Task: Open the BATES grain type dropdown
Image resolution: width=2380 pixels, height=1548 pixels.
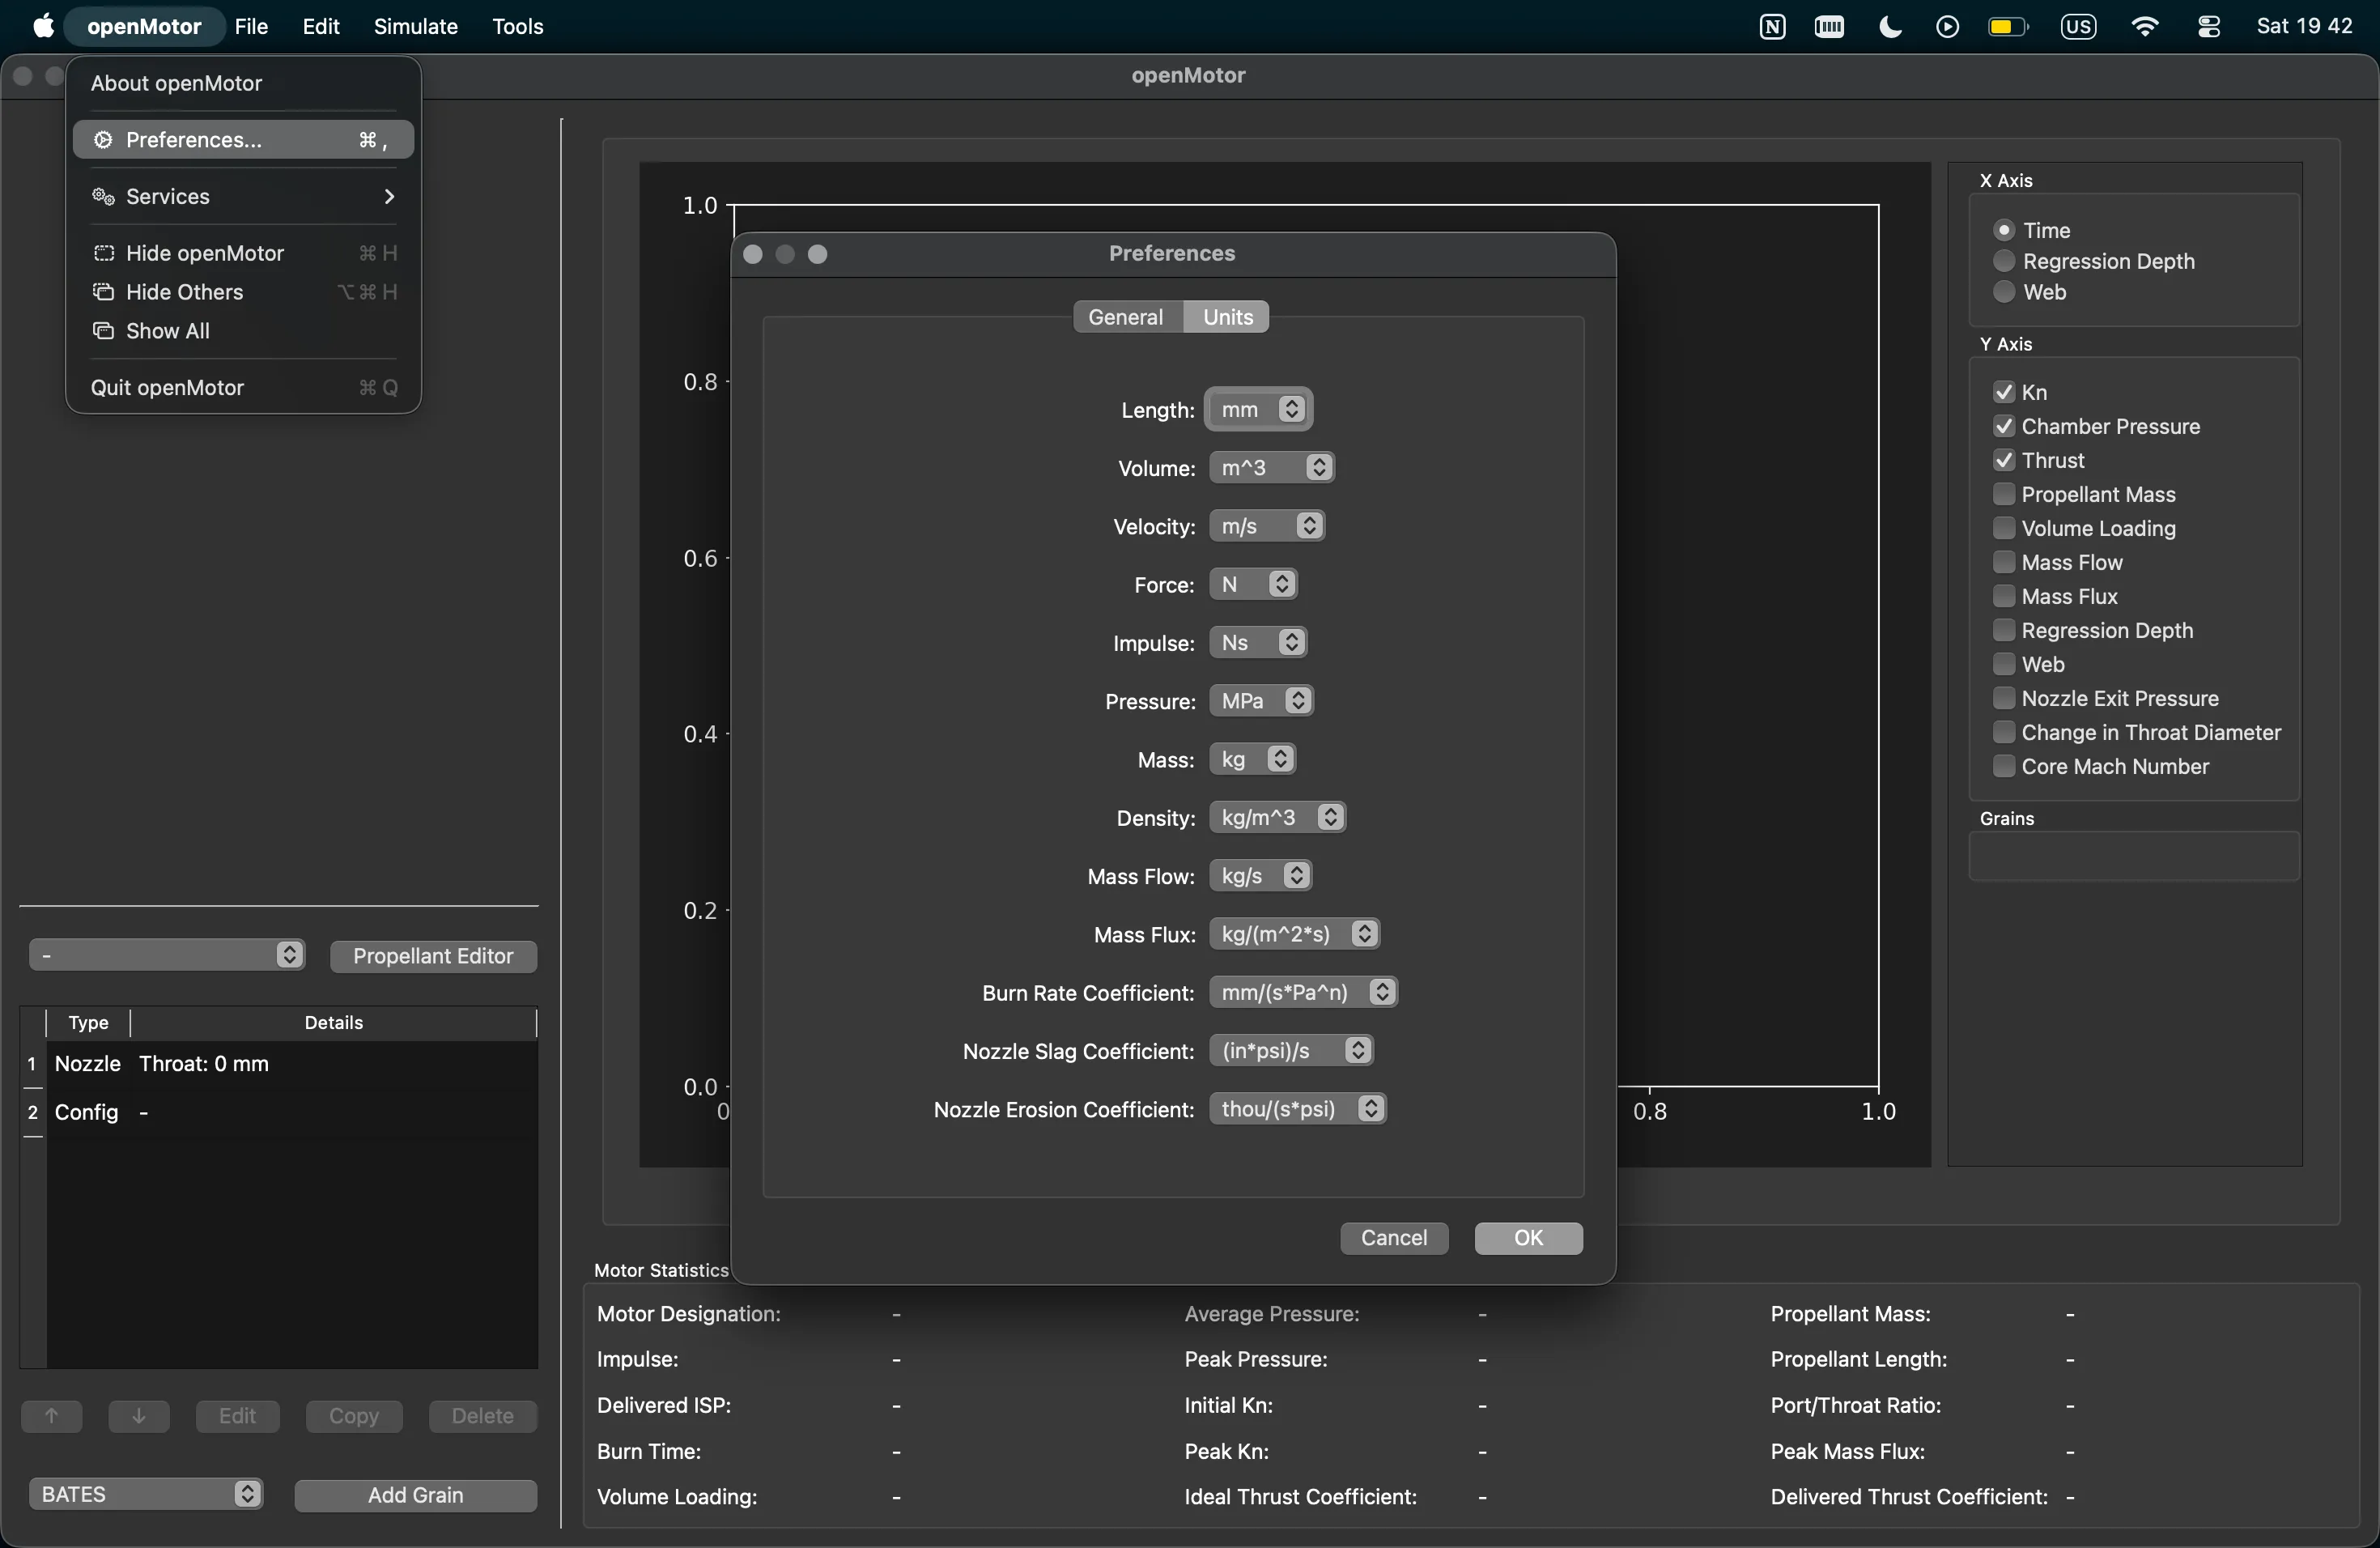Action: (x=146, y=1494)
